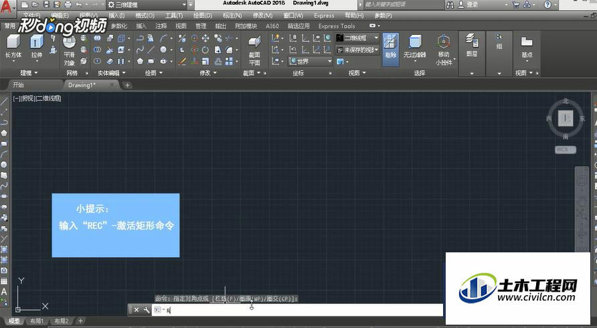Switch to the 布局2 layout tab

(62, 321)
